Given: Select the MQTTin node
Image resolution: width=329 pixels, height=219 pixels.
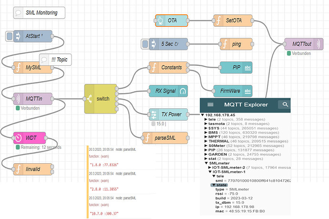Looking at the screenshot, I should click(33, 99).
